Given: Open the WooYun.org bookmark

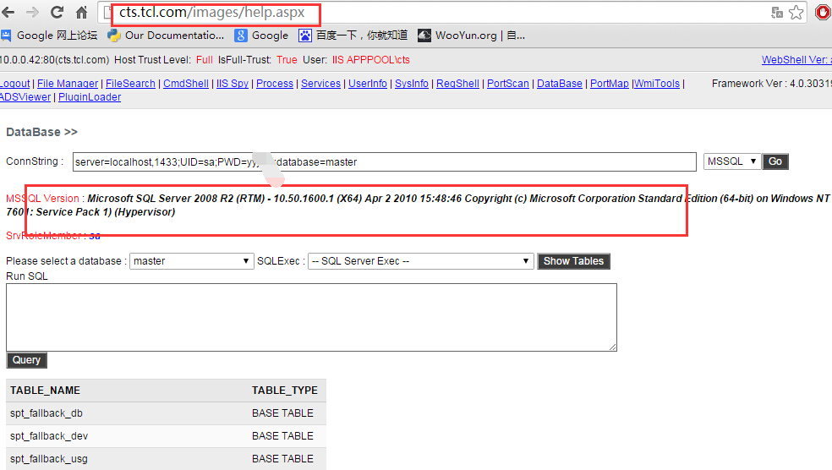Looking at the screenshot, I should coord(471,36).
